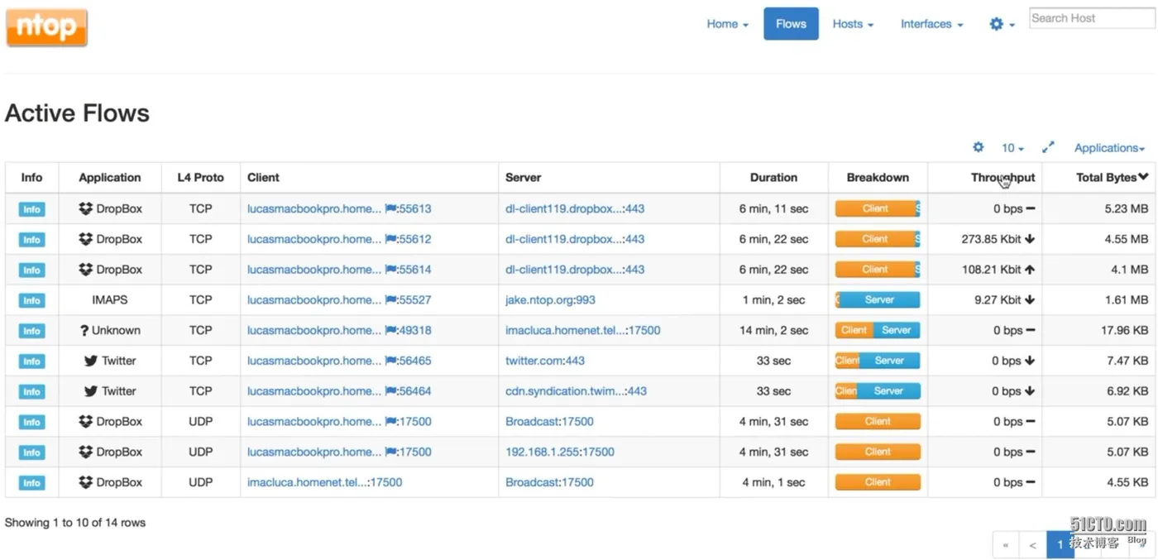
Task: Click the Info badge for IMAPS flow
Action: (x=31, y=300)
